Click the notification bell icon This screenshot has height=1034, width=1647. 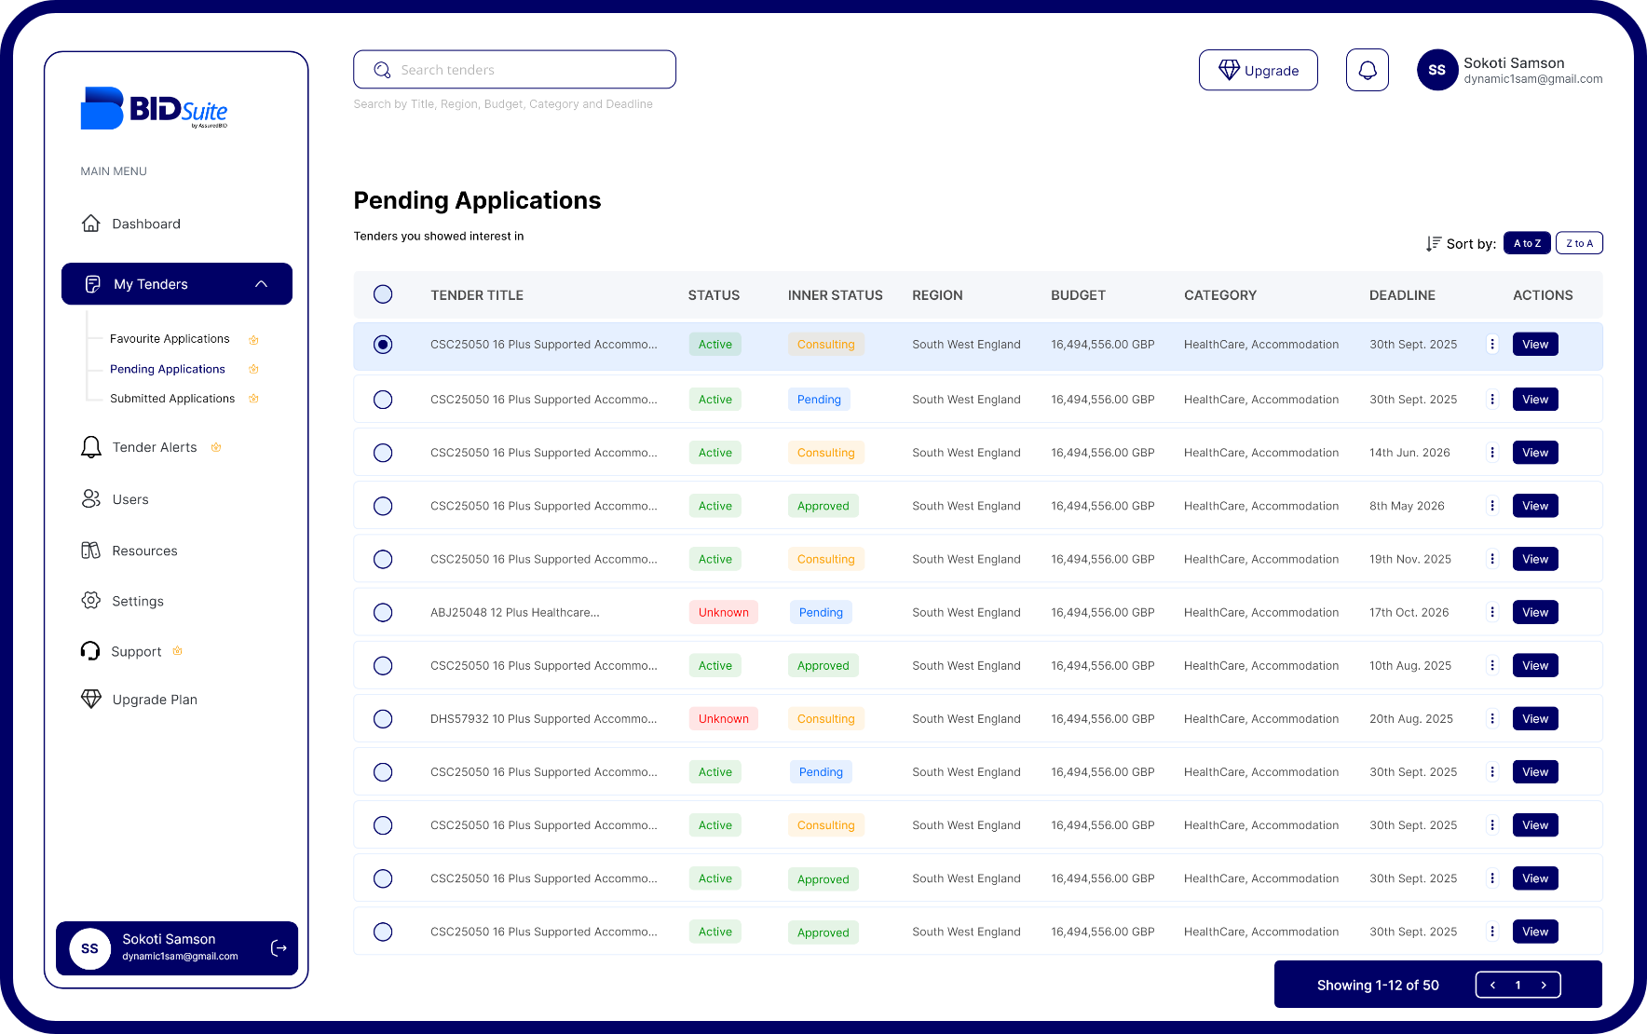(x=1367, y=70)
